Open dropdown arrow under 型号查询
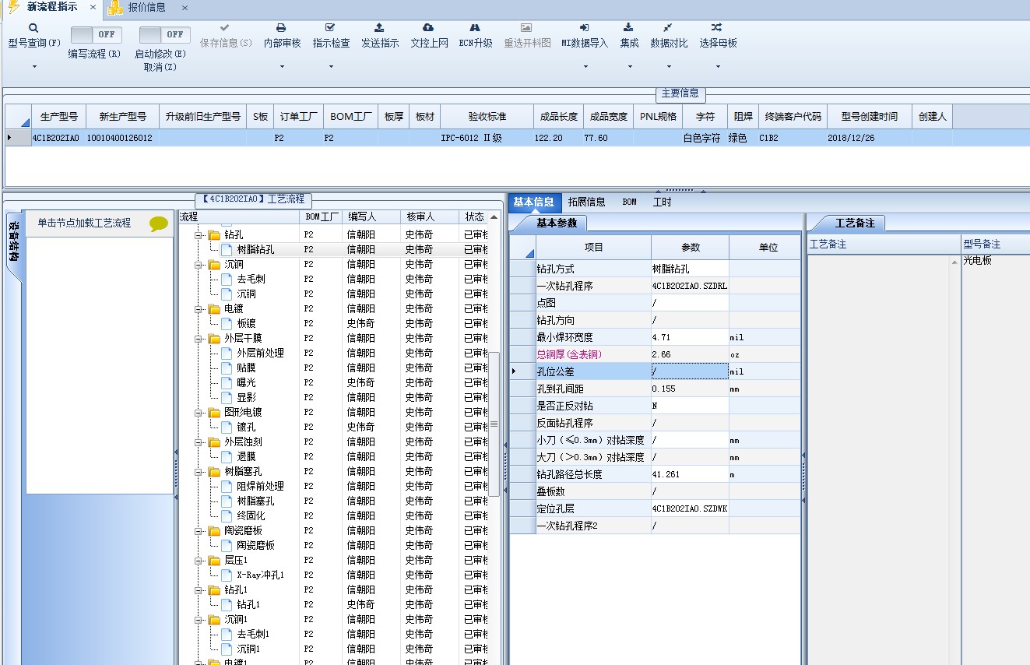This screenshot has width=1030, height=665. click(34, 67)
